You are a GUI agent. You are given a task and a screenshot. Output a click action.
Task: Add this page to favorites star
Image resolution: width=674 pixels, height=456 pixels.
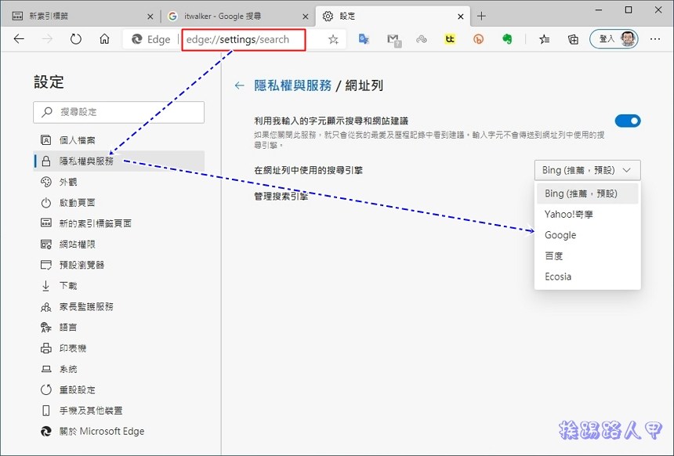click(x=333, y=39)
